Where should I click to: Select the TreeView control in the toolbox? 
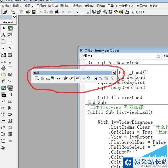click(x=10, y=108)
